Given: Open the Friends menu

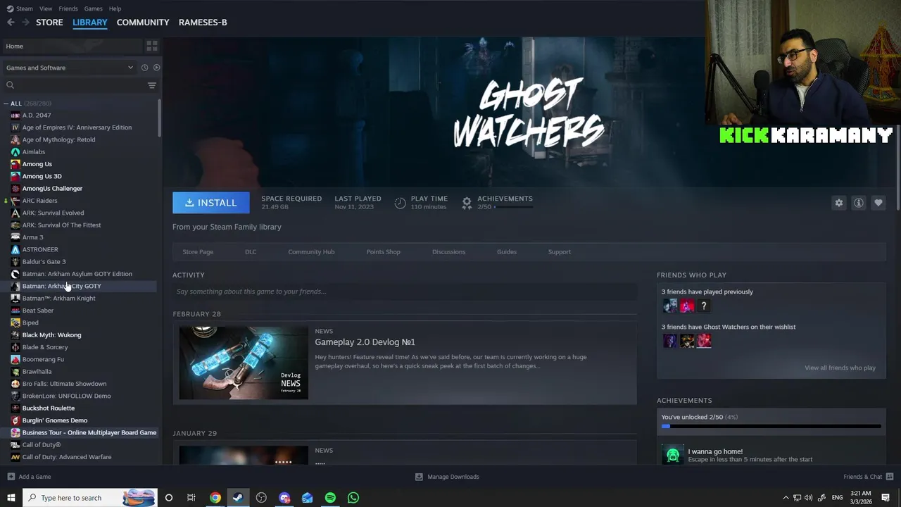Looking at the screenshot, I should [68, 8].
